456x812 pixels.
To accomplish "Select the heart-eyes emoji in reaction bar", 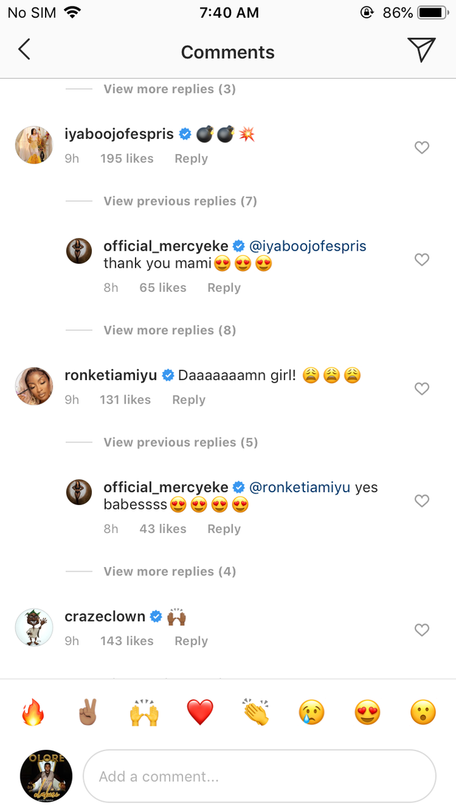I will point(367,712).
